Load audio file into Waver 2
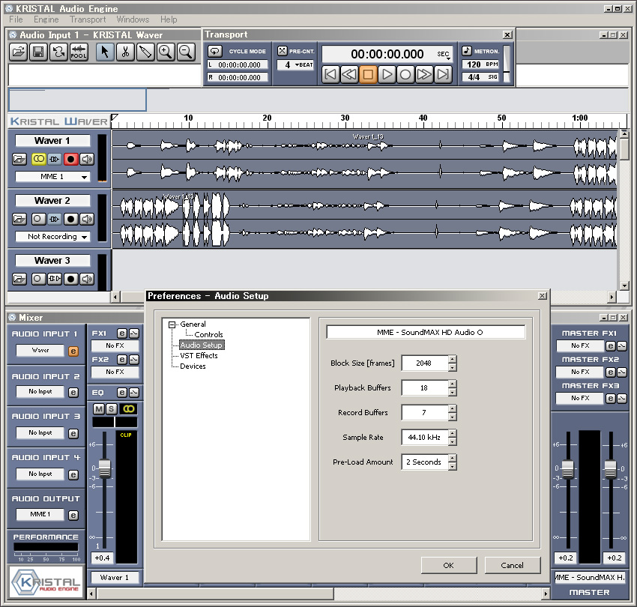The height and width of the screenshot is (607, 637). click(x=19, y=219)
